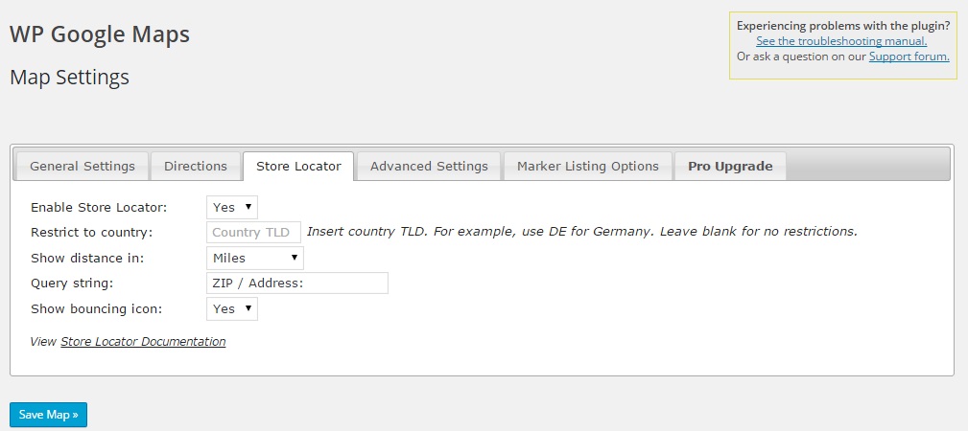Click the WP Google Maps heading
Screen dimensions: 968x431
[x=100, y=34]
